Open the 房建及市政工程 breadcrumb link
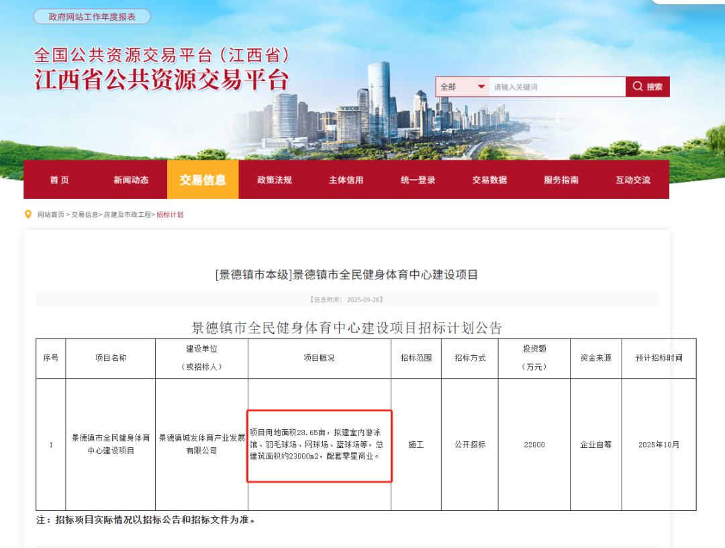This screenshot has height=548, width=725. 127,214
